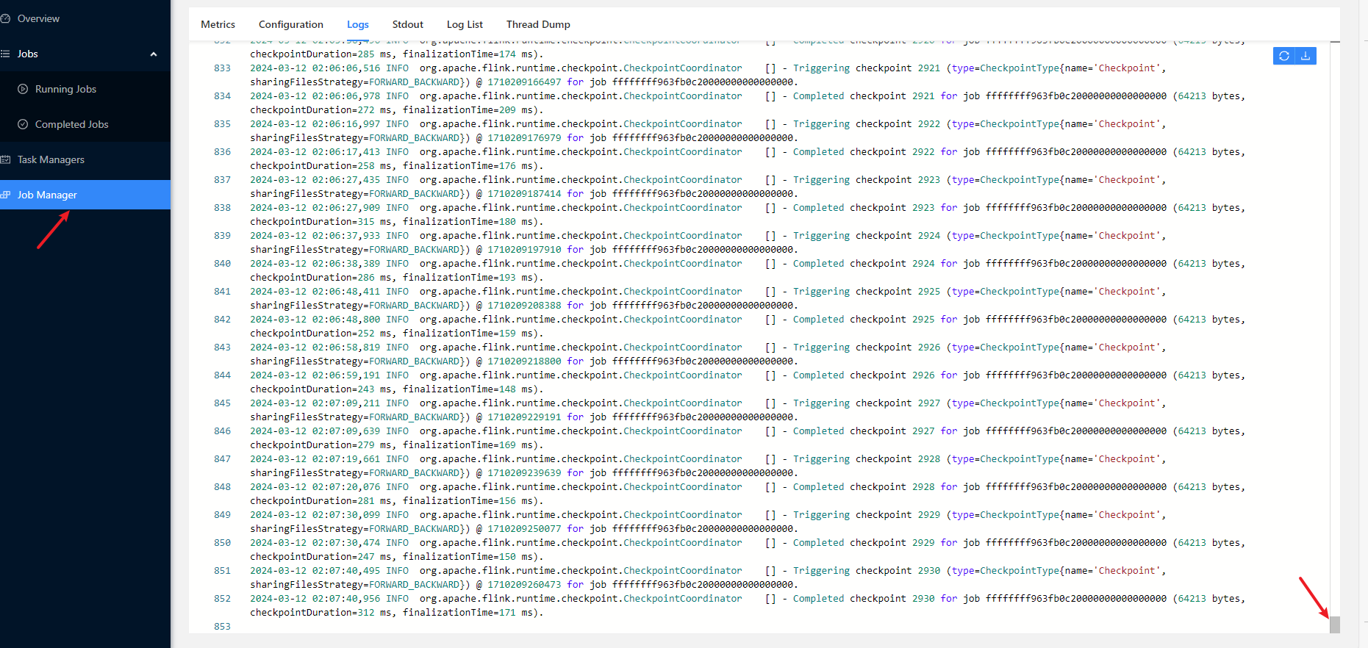This screenshot has height=648, width=1368.
Task: Open the Thread Dump tab
Action: tap(538, 24)
